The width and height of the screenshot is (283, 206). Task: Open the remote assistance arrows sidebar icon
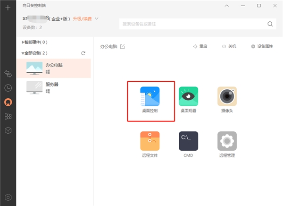pyautogui.click(x=8, y=74)
